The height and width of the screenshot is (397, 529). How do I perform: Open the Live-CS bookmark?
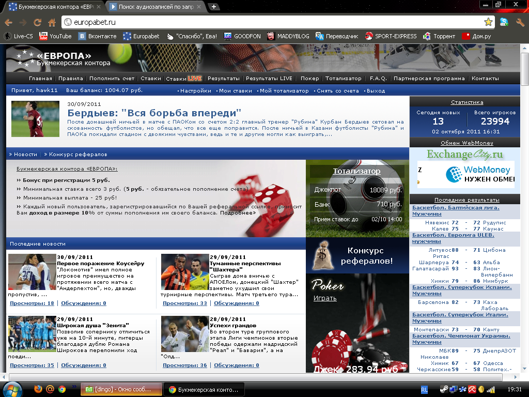[19, 36]
